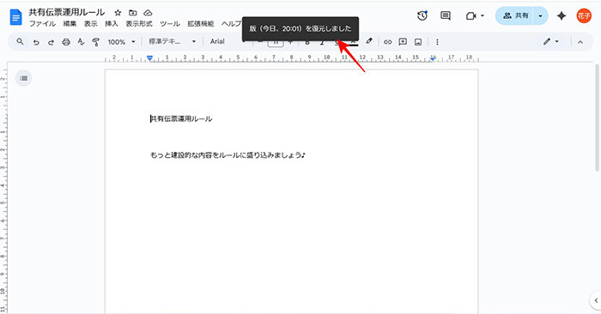Screen dimensions: 601x314
Task: Open the 挿入 menu
Action: pyautogui.click(x=112, y=24)
